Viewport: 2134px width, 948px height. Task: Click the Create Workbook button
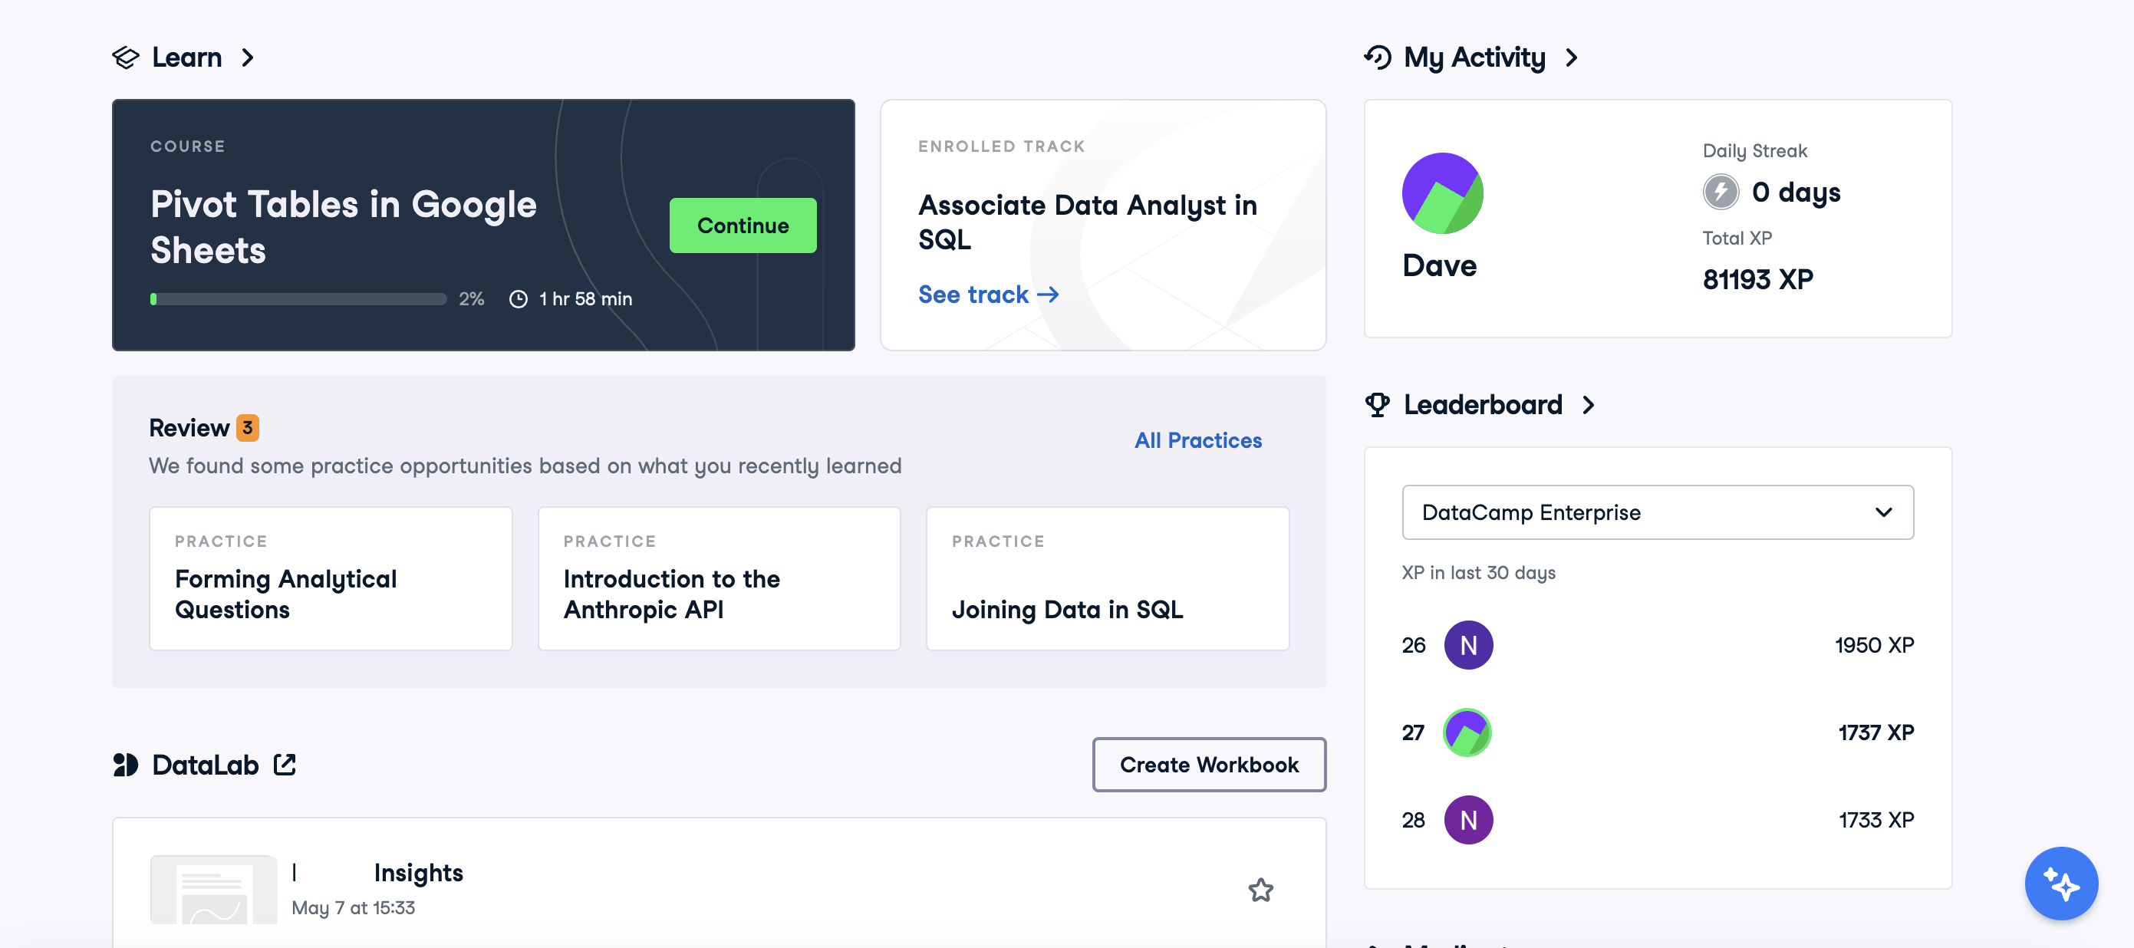click(1209, 764)
